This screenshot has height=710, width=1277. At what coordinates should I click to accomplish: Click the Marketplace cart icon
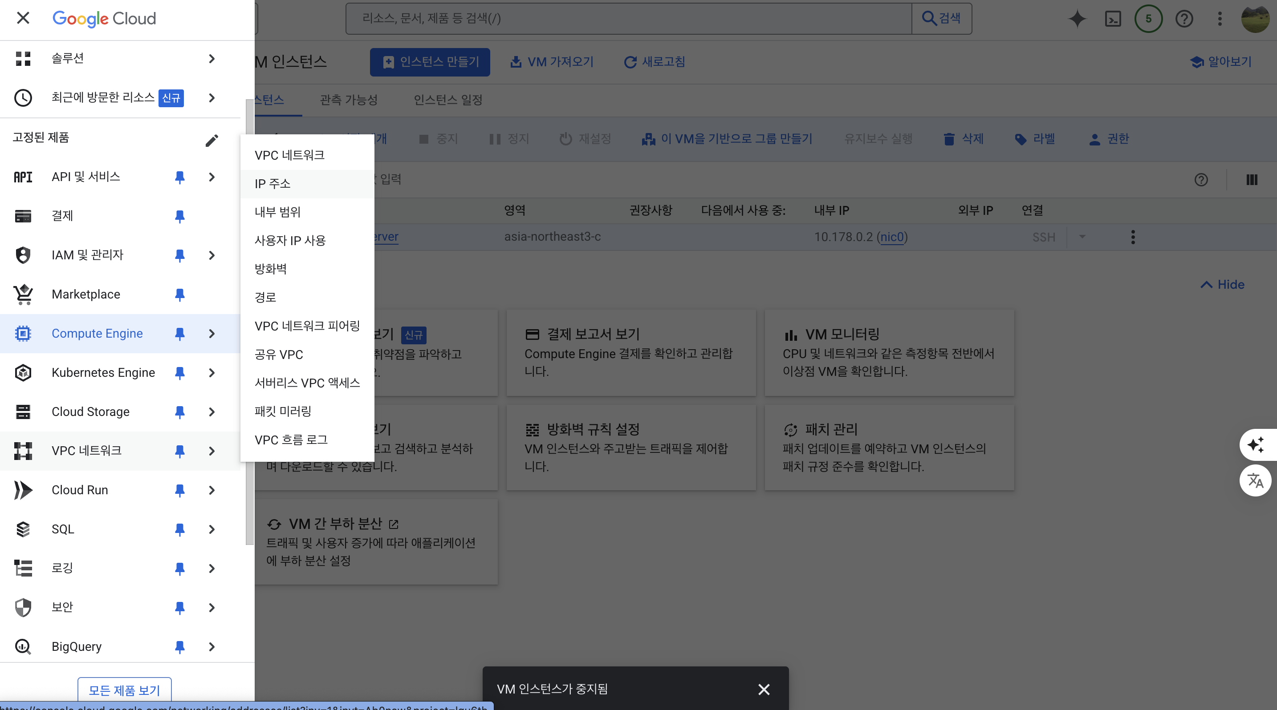[23, 294]
